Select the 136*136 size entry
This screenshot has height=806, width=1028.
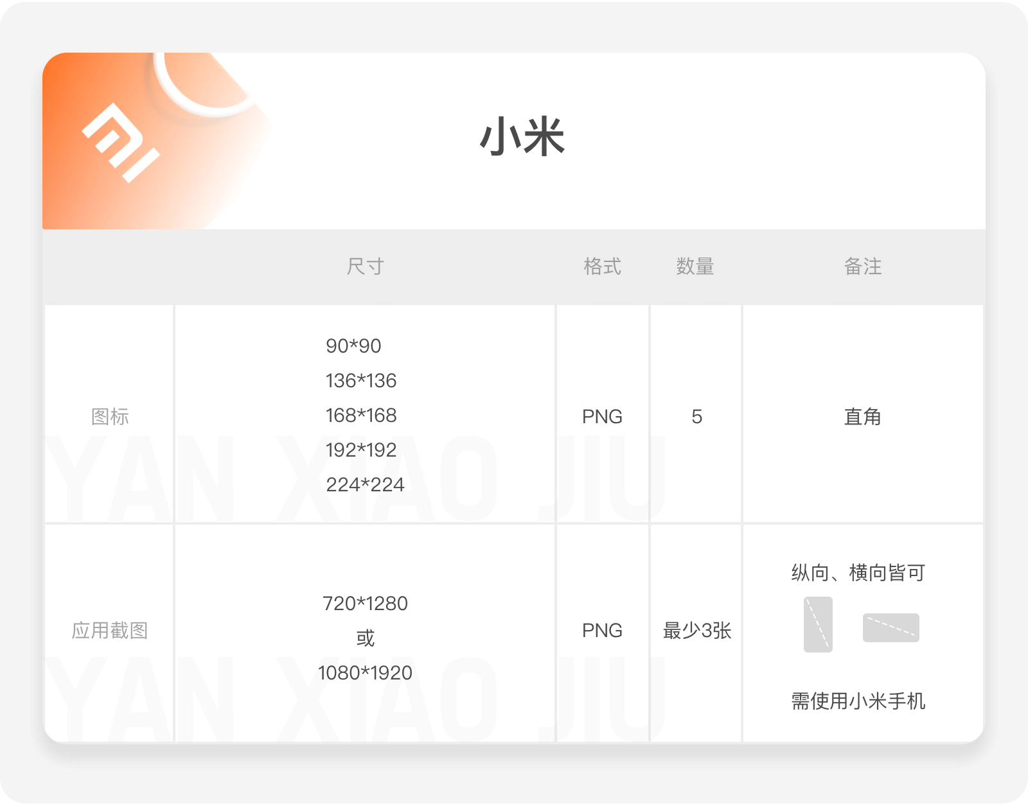361,381
